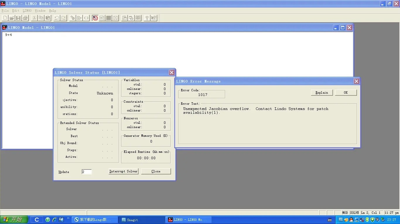Switch to the 我下载的Lingo taskbar button
Viewport: 400px width, 224px height.
tap(95, 220)
